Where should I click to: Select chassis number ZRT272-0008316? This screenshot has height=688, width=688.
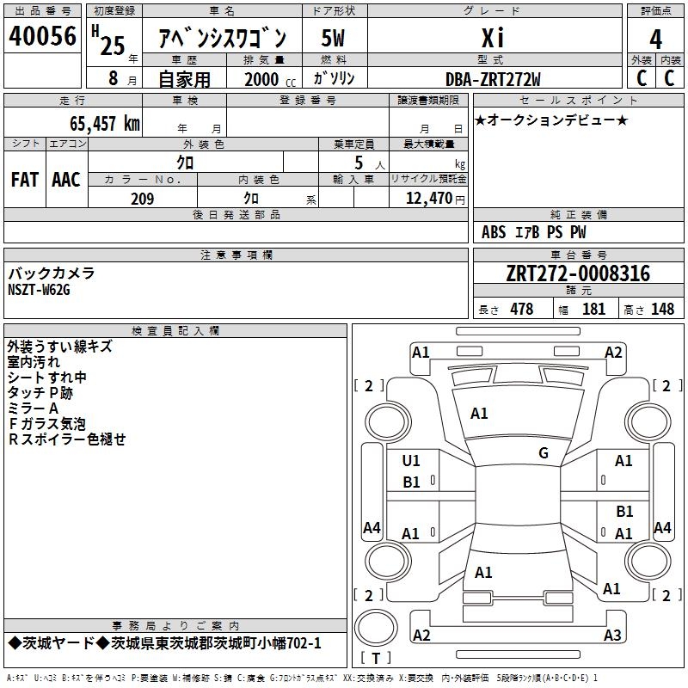[578, 273]
